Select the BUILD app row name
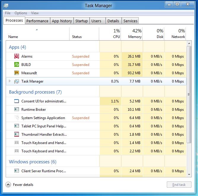This screenshot has height=196, width=198. click(26, 65)
